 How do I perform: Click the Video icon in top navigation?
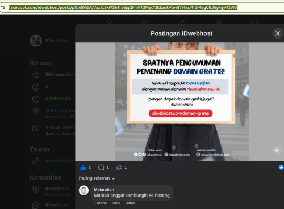145,22
